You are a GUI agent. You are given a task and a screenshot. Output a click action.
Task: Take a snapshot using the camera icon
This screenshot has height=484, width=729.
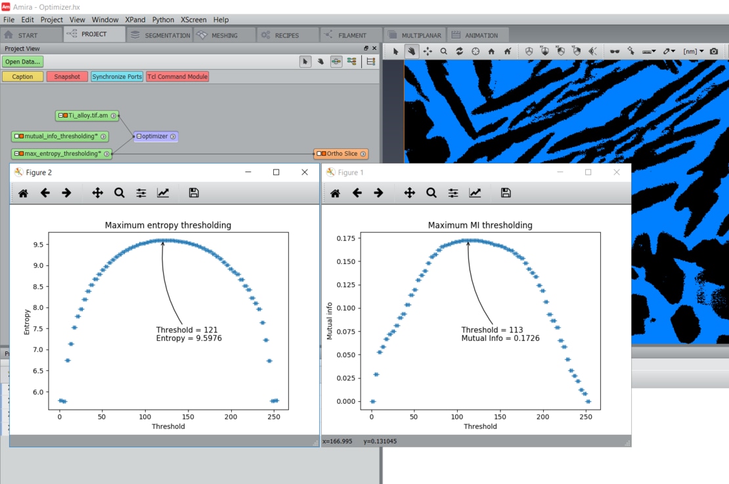713,51
